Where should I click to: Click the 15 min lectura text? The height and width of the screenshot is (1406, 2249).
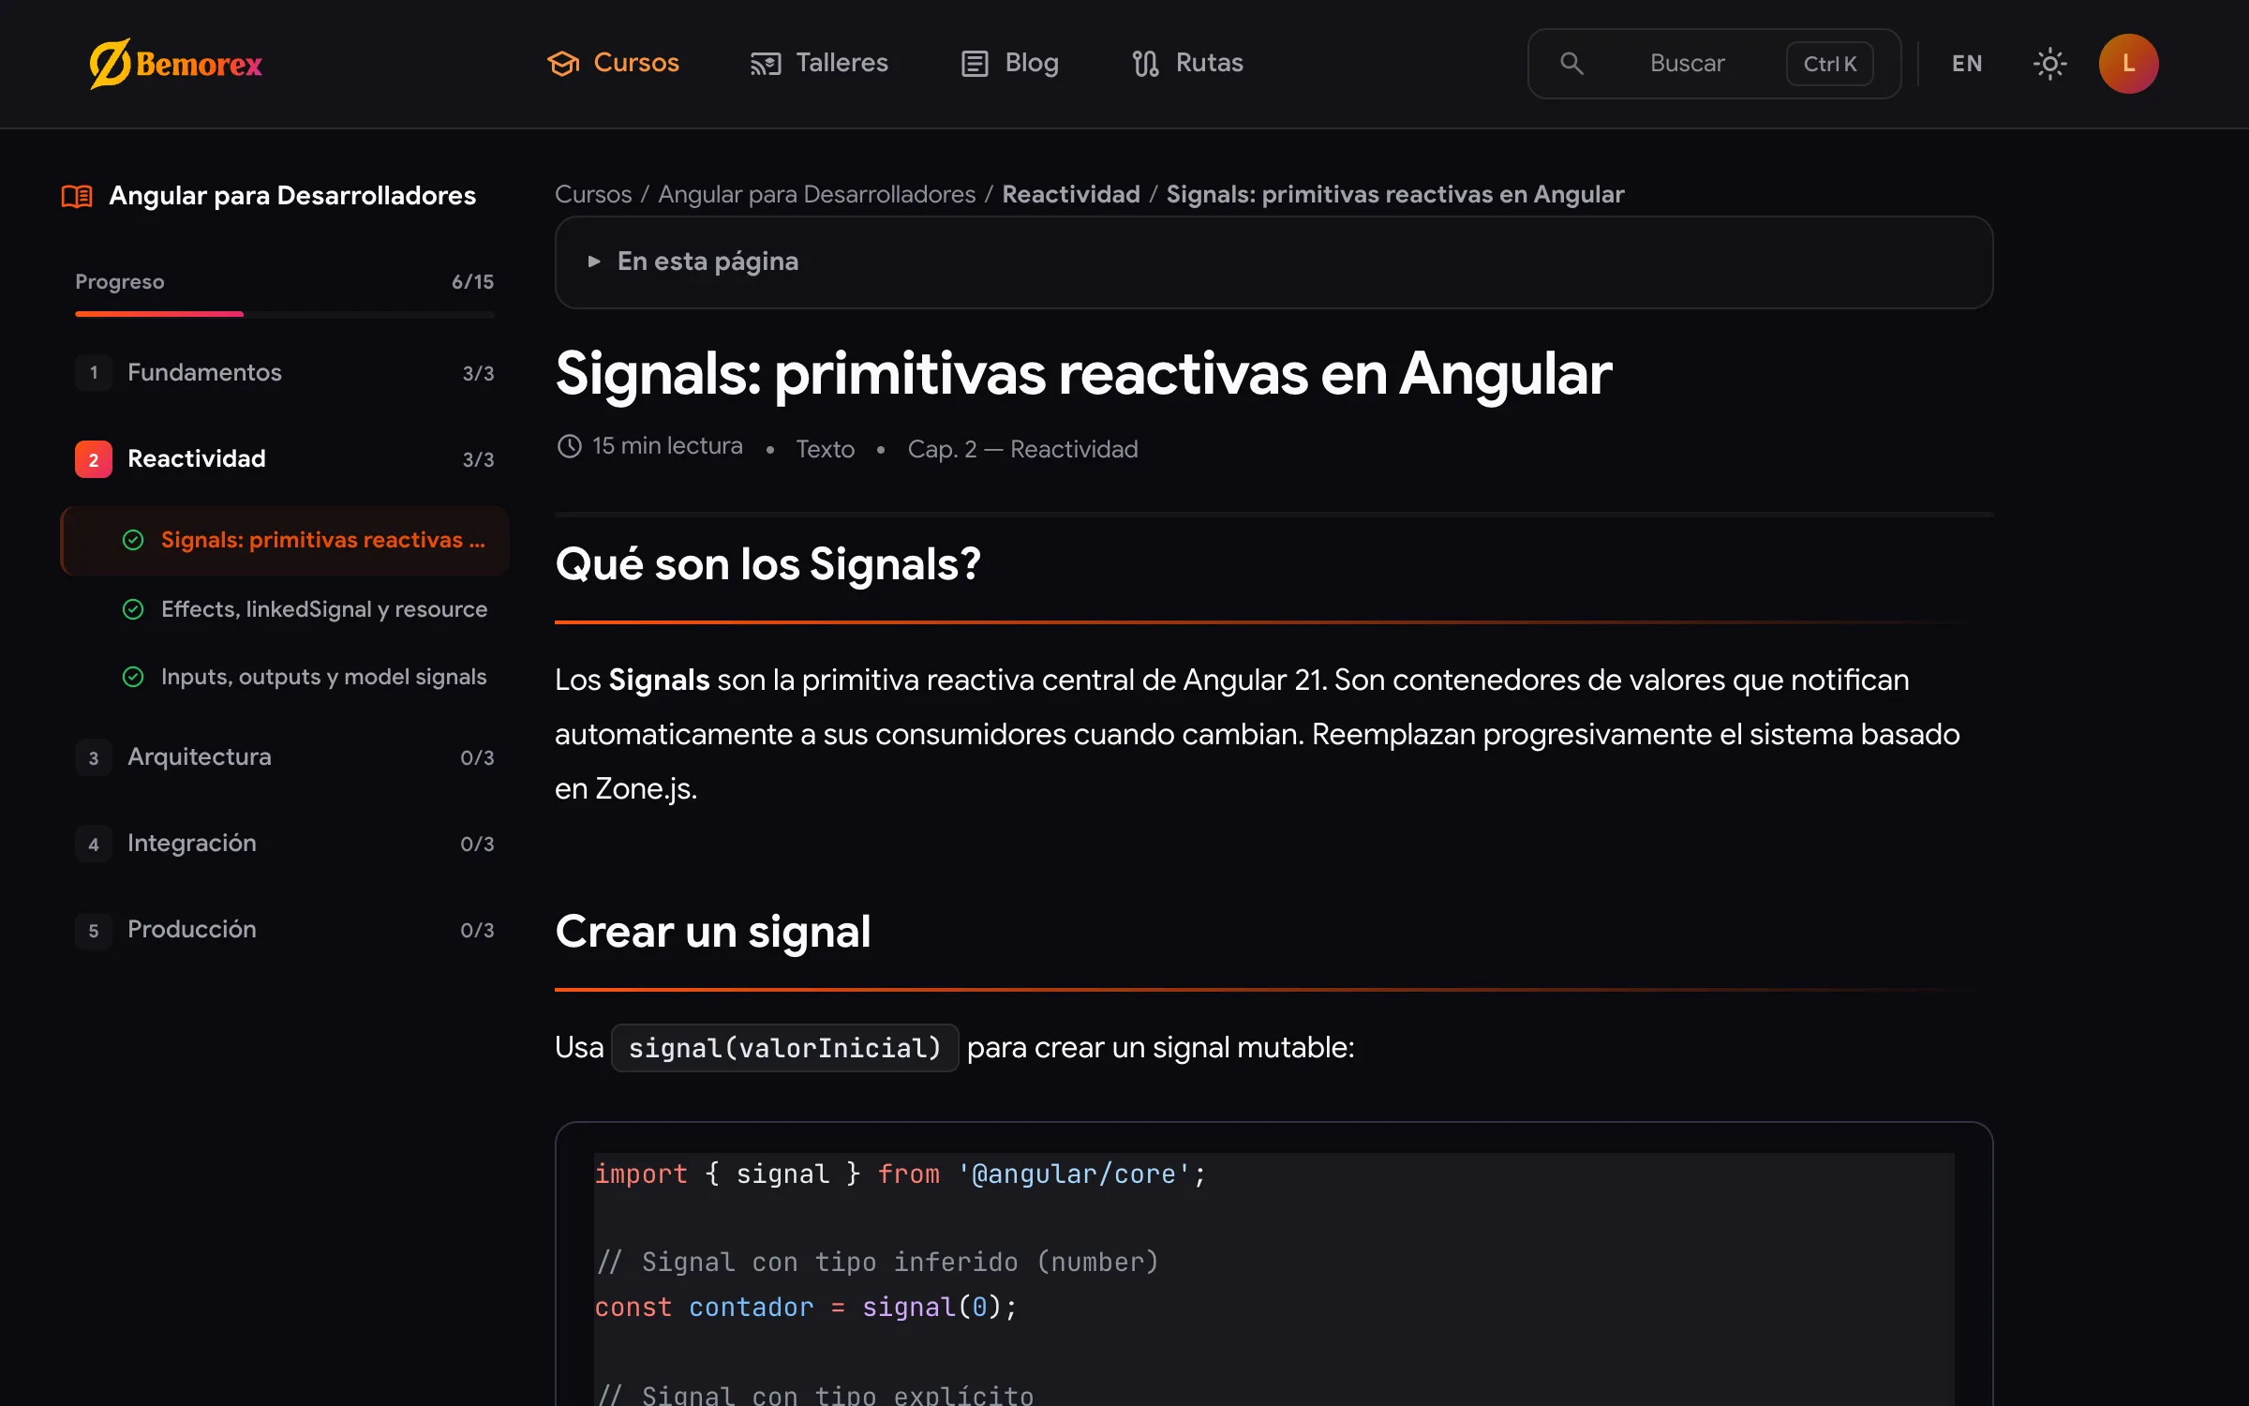point(667,446)
